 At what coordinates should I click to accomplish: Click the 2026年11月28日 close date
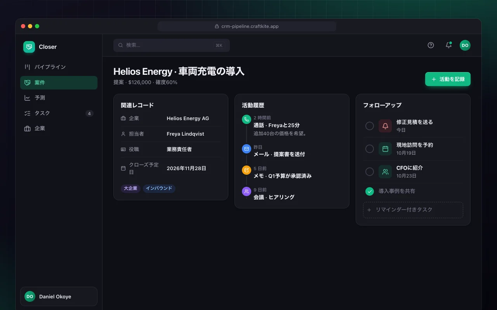(186, 169)
